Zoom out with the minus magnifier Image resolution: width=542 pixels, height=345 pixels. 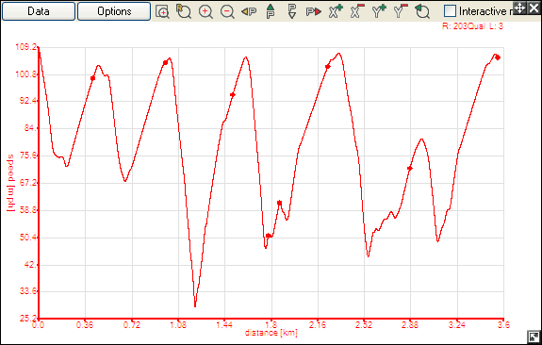(227, 11)
